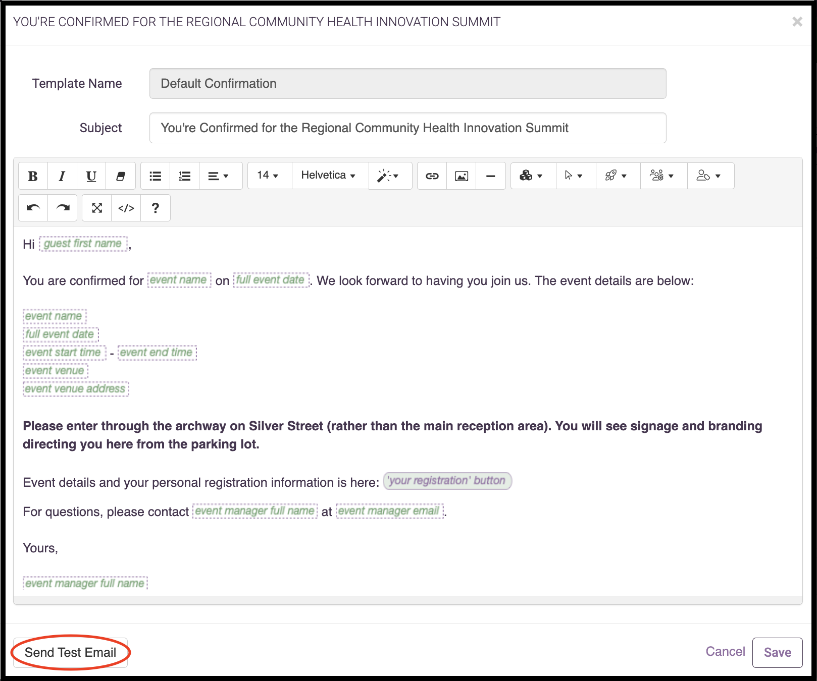Undo the last edit
Viewport: 817px width, 681px height.
[33, 208]
